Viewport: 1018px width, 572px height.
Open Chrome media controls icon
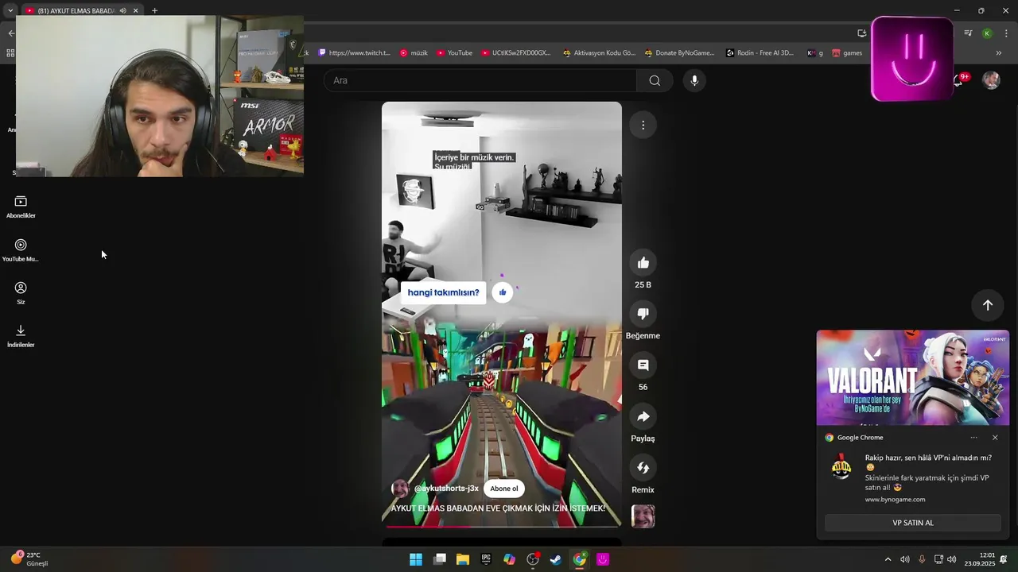[968, 33]
